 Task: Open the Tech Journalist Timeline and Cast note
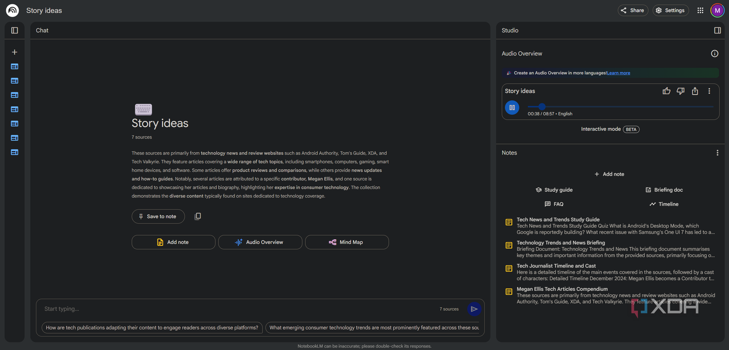[x=610, y=272]
